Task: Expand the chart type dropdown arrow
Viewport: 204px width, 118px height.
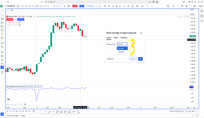Action: click(x=60, y=6)
